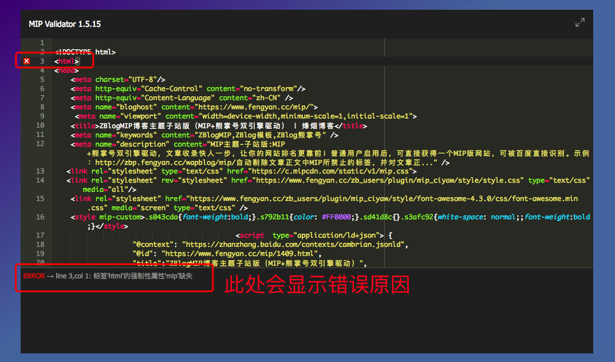The width and height of the screenshot is (615, 362).
Task: Click the MIP Validator 1.5.15 title
Action: coord(65,24)
